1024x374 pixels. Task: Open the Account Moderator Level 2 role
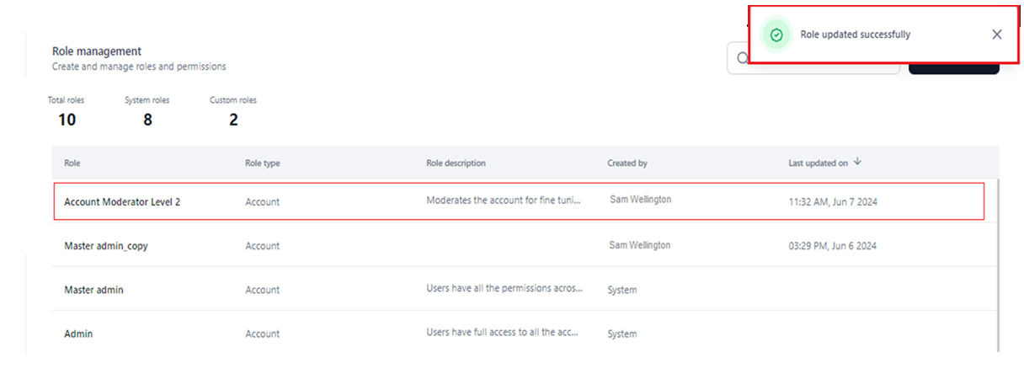click(122, 202)
